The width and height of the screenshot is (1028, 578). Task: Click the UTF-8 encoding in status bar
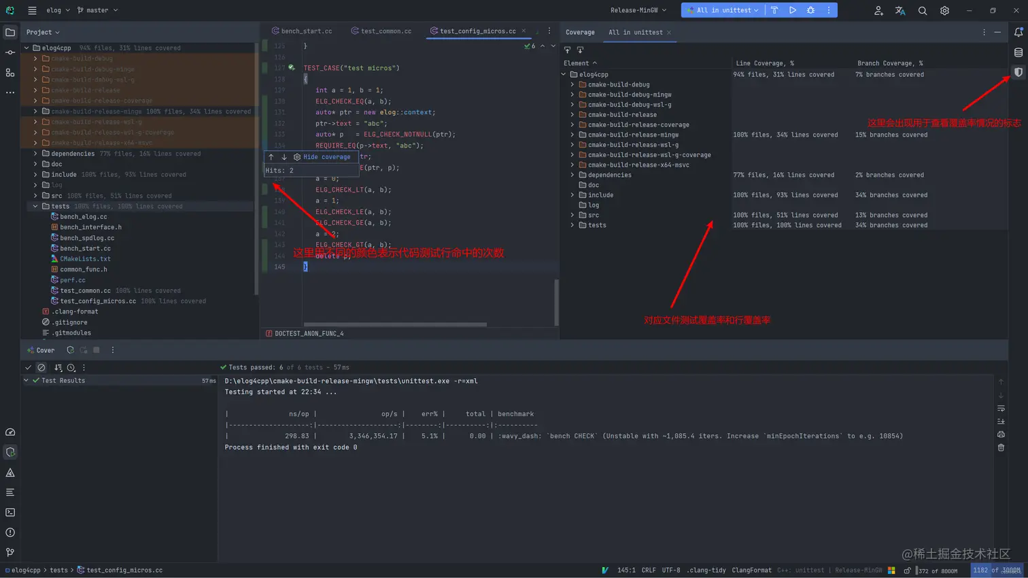pos(670,571)
